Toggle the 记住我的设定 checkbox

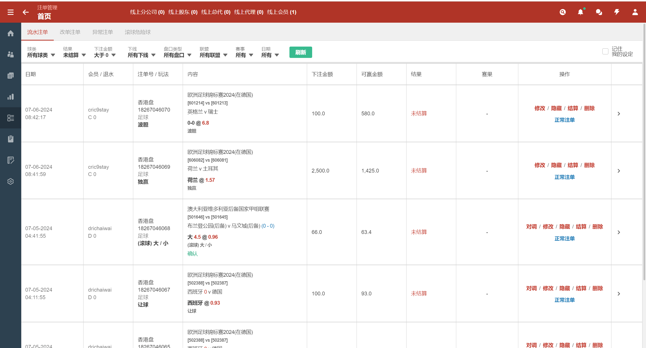click(x=605, y=51)
